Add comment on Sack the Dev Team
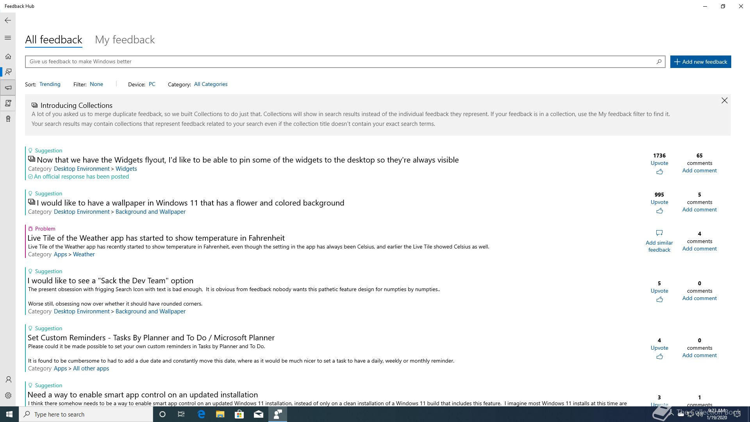The image size is (750, 422). [699, 298]
